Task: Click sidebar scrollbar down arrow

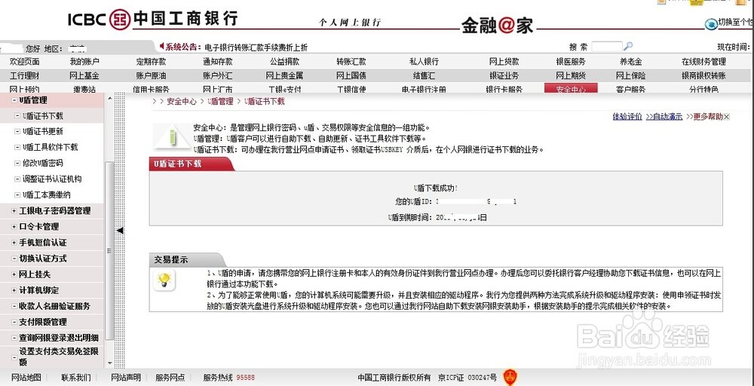Action: click(x=109, y=363)
